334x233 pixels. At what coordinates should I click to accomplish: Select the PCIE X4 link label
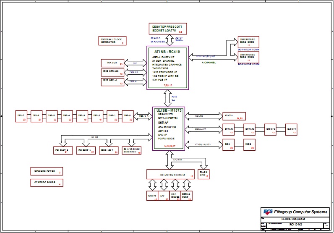coord(174,99)
